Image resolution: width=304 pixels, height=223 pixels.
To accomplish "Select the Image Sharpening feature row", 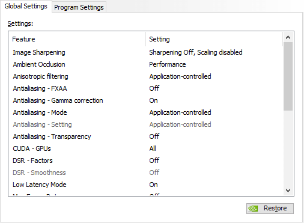I will tap(146, 52).
